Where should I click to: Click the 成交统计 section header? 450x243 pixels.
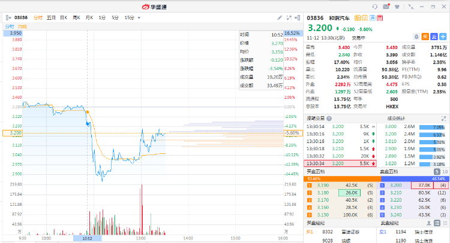(396, 119)
